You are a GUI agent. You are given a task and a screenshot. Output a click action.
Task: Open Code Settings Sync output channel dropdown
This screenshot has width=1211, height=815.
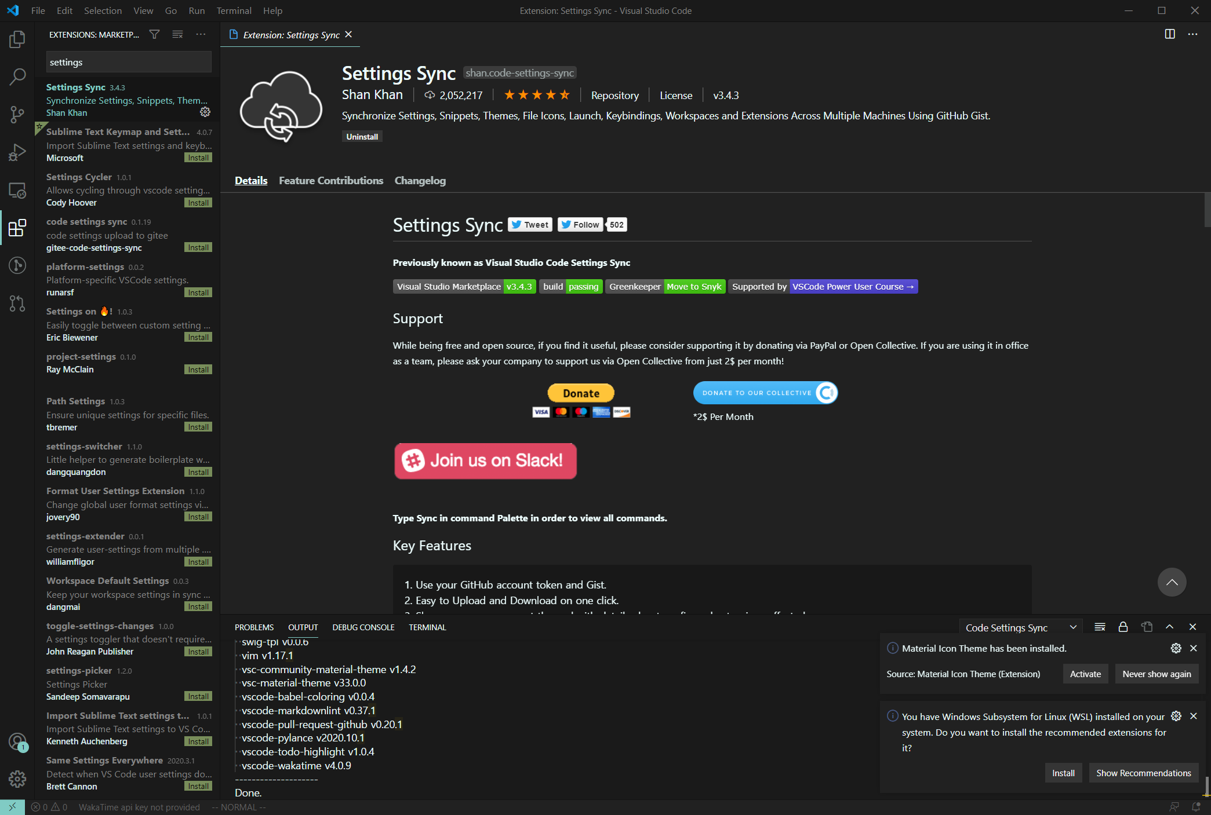pos(1020,628)
